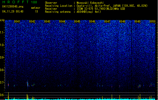Screen dimensions: 158x100
Task: Select the file name 0411290040.png
Action: click(x=13, y=6)
